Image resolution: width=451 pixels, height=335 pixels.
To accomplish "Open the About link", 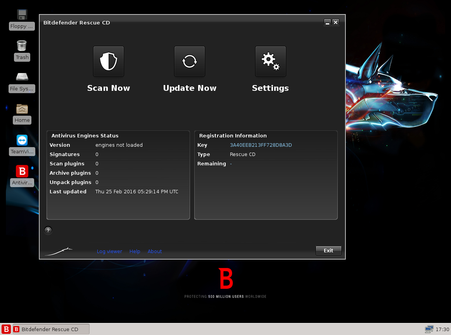I will (155, 252).
